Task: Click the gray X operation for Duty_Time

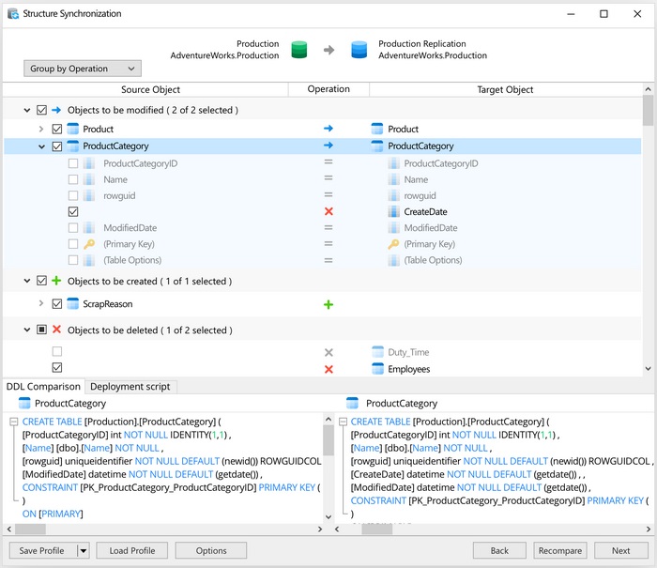Action: click(328, 352)
